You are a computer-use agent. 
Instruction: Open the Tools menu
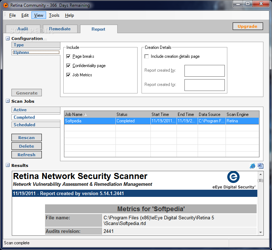click(54, 15)
